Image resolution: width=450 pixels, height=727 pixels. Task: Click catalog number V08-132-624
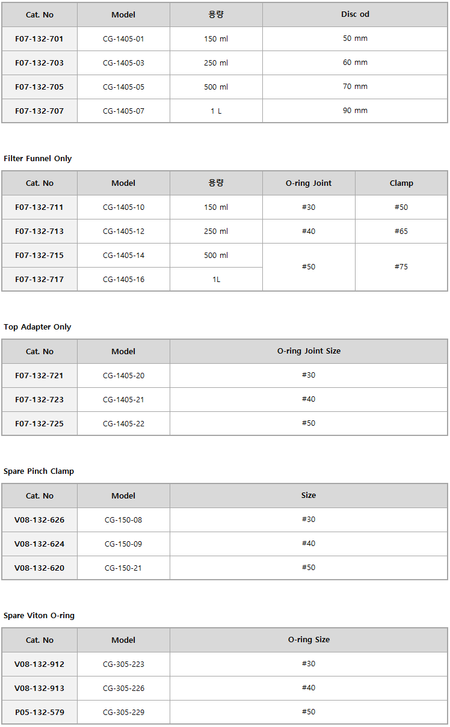[39, 544]
